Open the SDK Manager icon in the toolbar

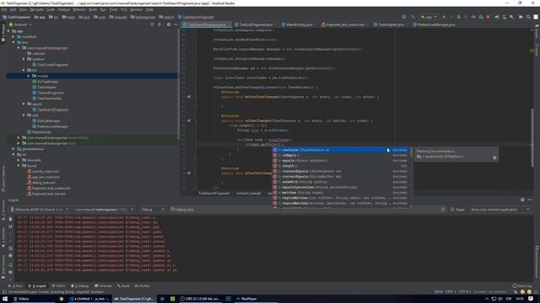[512, 17]
